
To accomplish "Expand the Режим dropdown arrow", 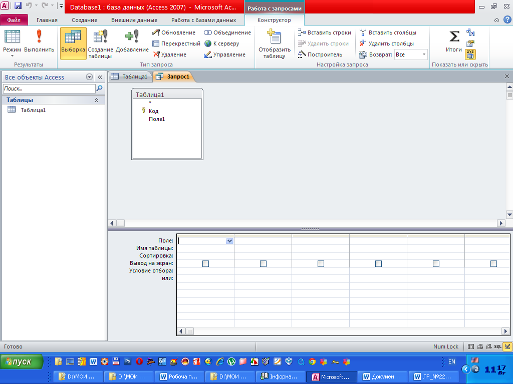I will [x=12, y=56].
